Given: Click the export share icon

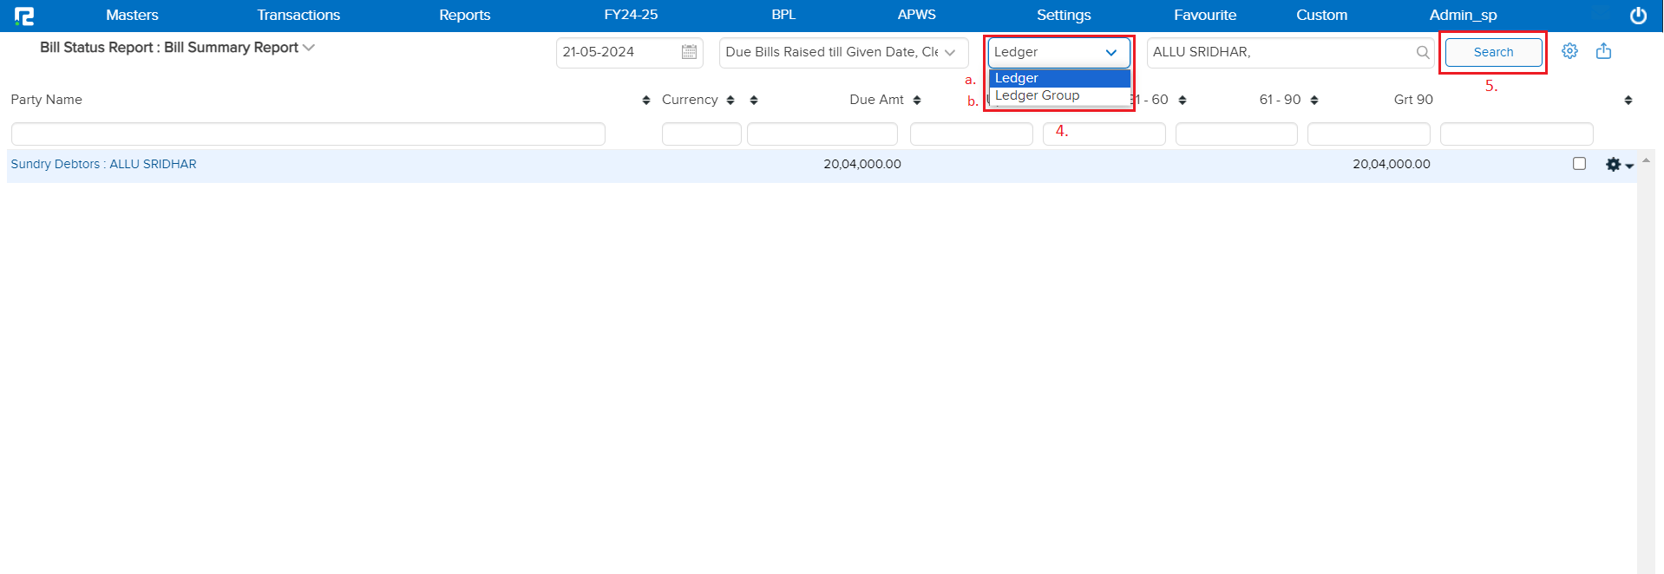Looking at the screenshot, I should tap(1603, 51).
